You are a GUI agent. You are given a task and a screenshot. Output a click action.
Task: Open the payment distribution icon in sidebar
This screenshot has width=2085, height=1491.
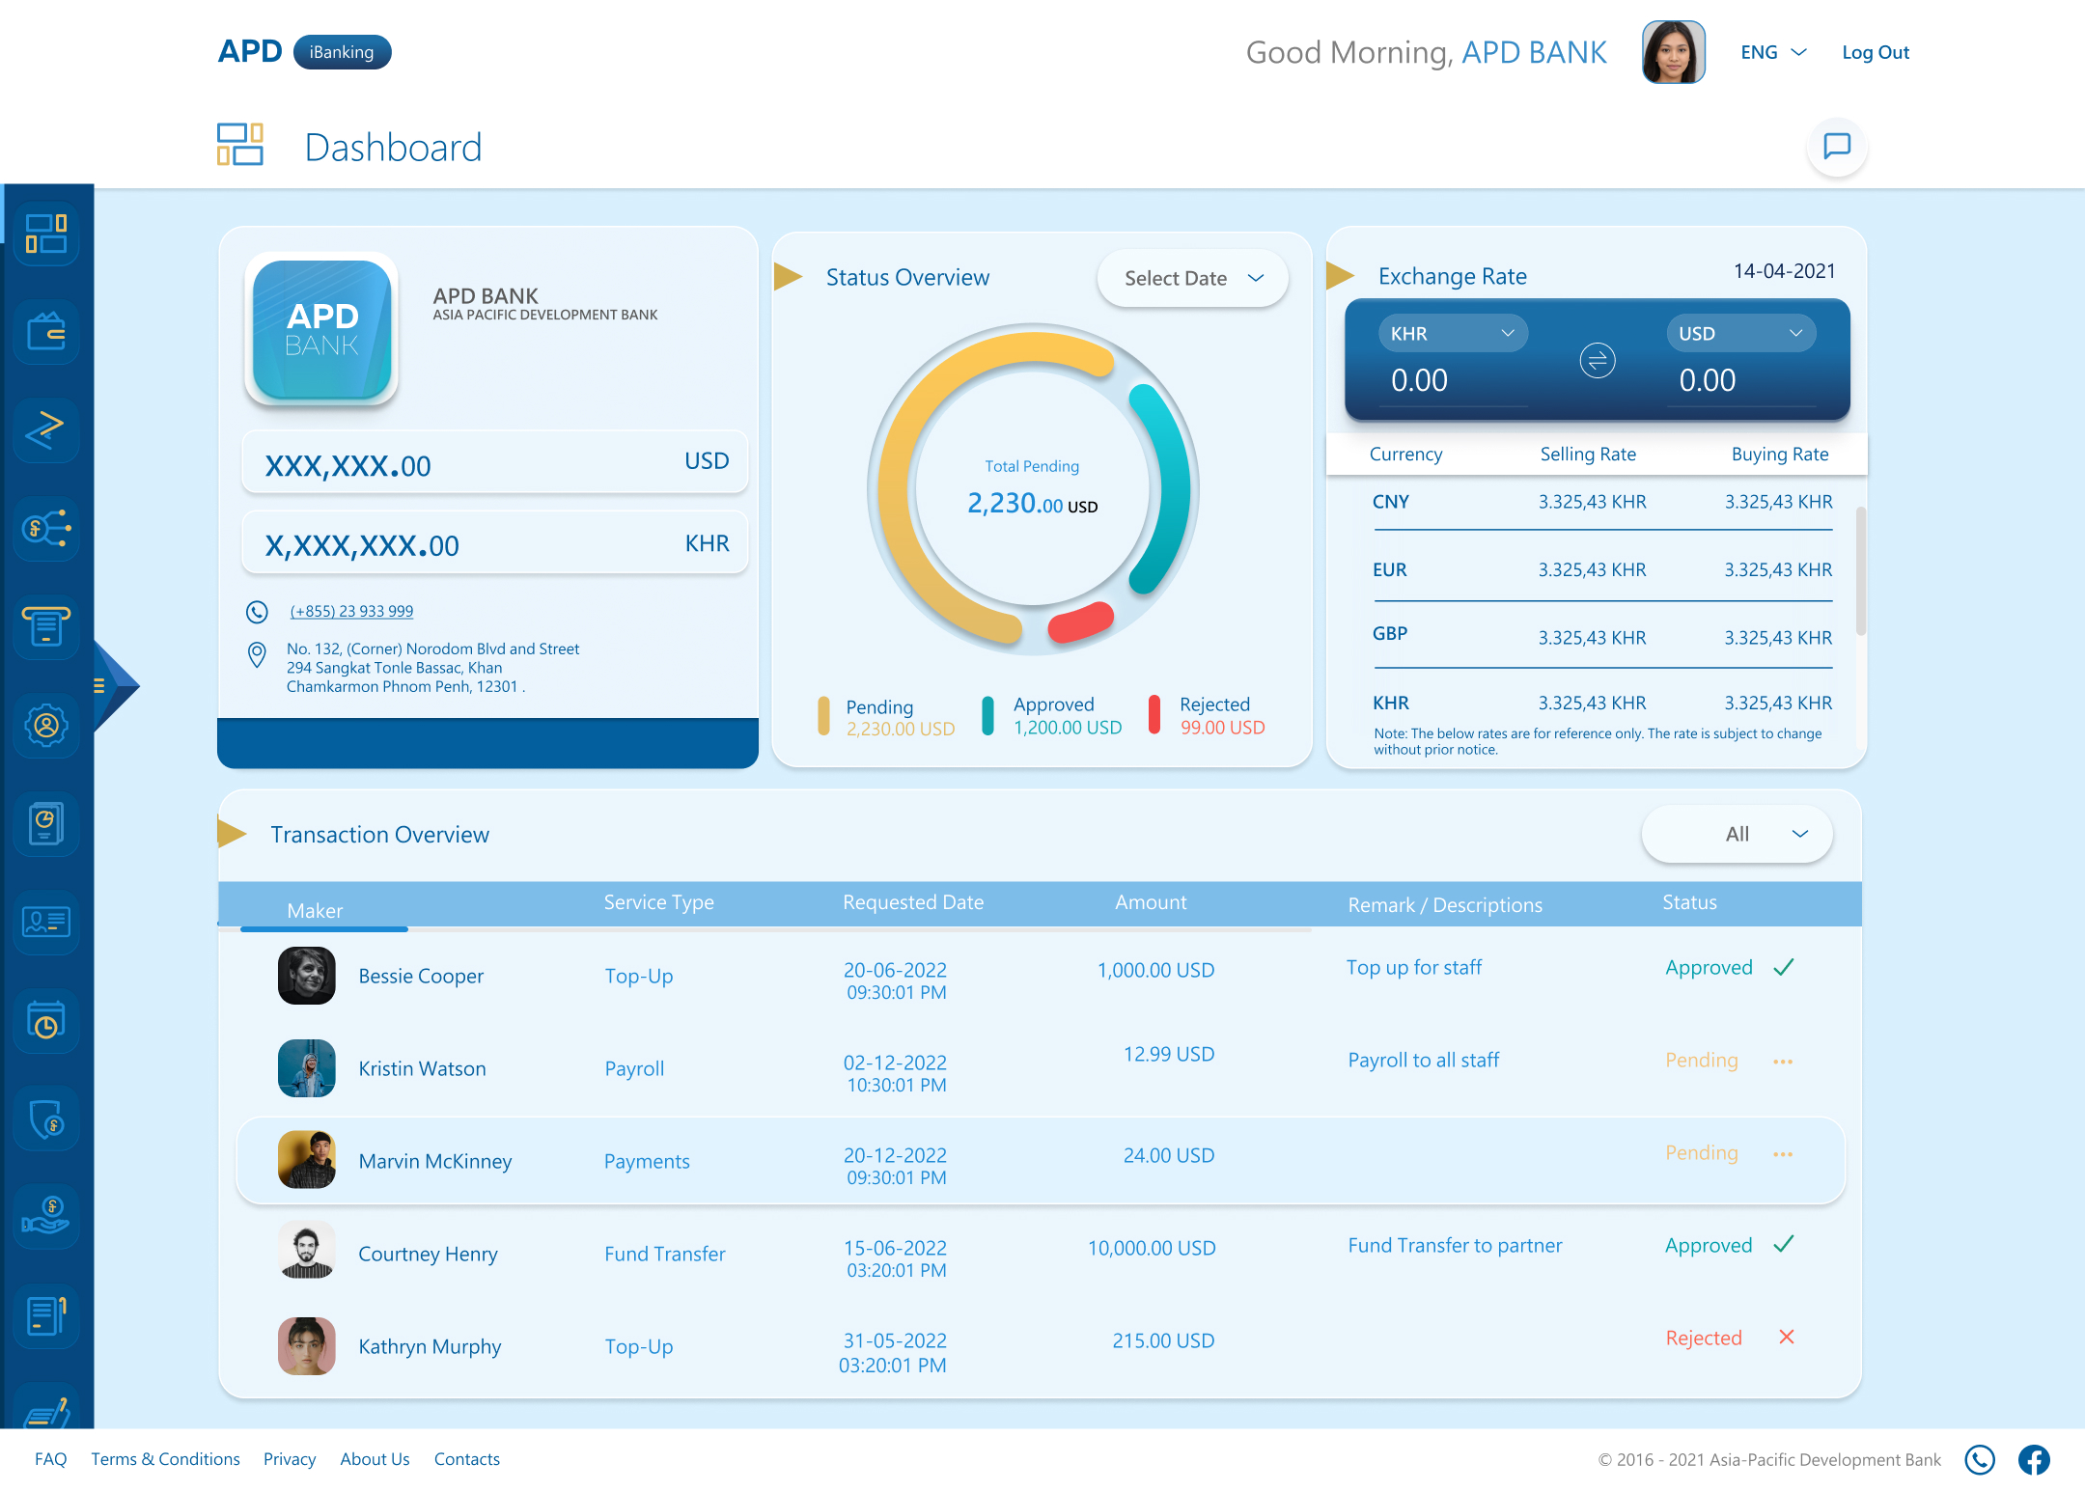45,529
